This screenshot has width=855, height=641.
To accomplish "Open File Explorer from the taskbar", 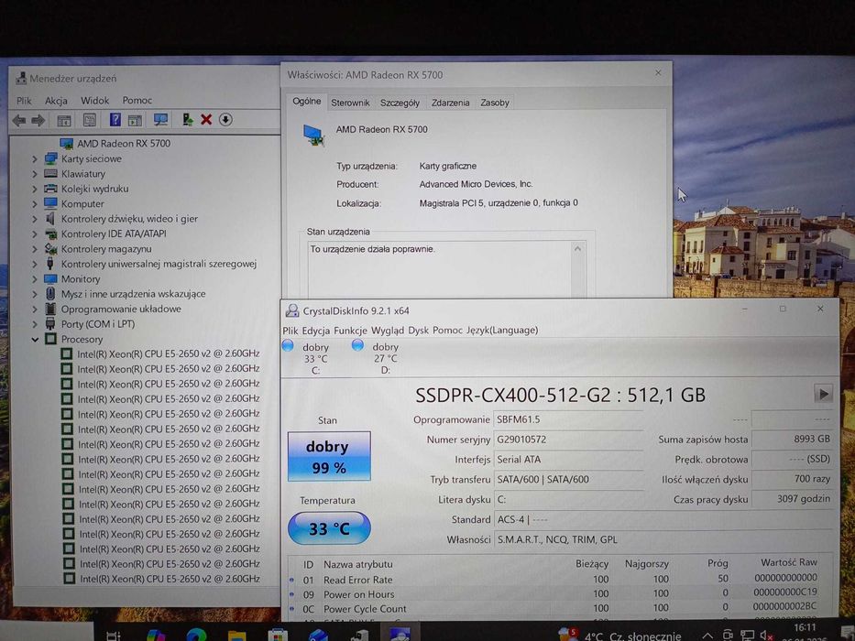I will coord(236,635).
